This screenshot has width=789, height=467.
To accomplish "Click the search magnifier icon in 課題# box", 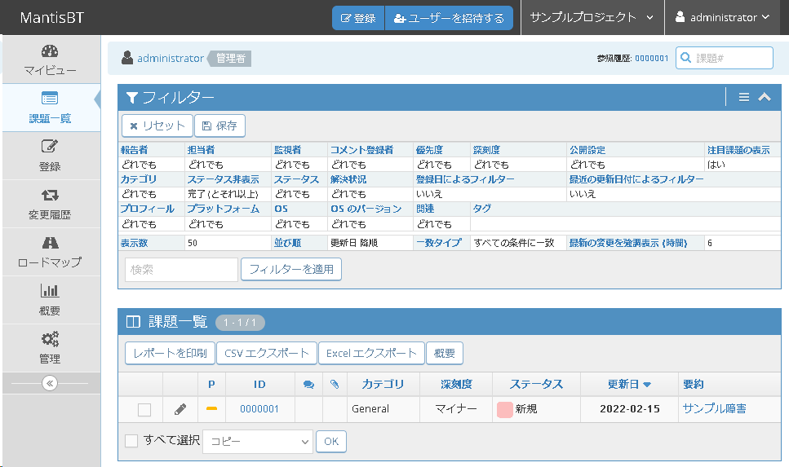I will [685, 58].
